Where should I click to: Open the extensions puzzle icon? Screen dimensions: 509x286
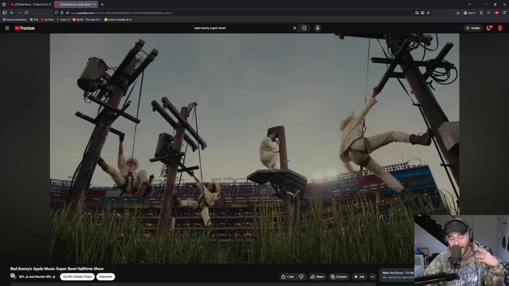click(481, 13)
